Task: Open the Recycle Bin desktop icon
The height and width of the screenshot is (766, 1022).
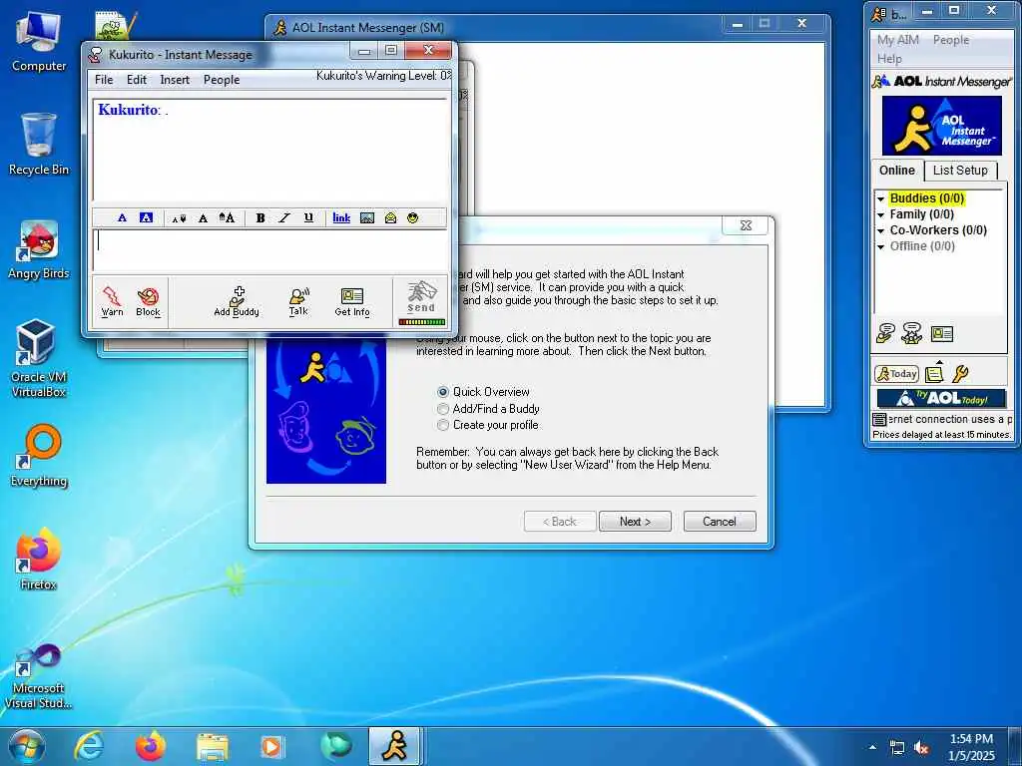Action: 39,145
